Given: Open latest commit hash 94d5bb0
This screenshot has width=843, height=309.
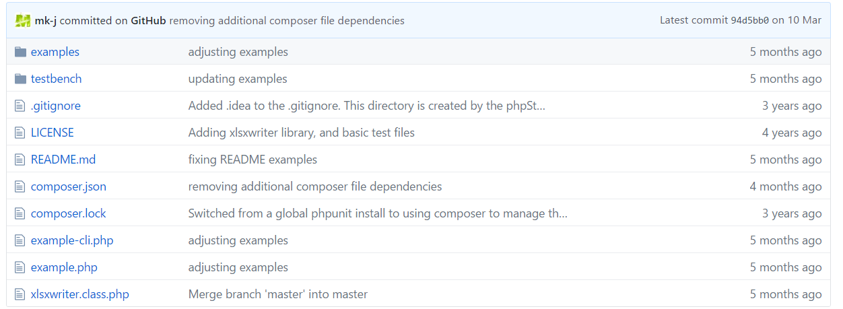Looking at the screenshot, I should coord(750,20).
